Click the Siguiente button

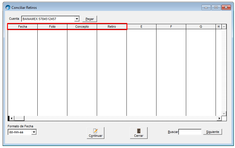pos(213,132)
